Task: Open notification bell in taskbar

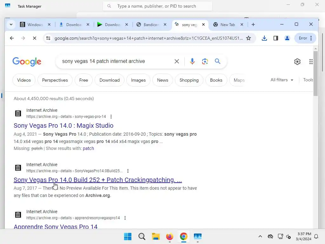Action: click(x=316, y=236)
